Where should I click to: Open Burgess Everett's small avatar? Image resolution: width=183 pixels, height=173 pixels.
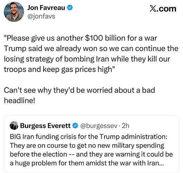(14, 126)
